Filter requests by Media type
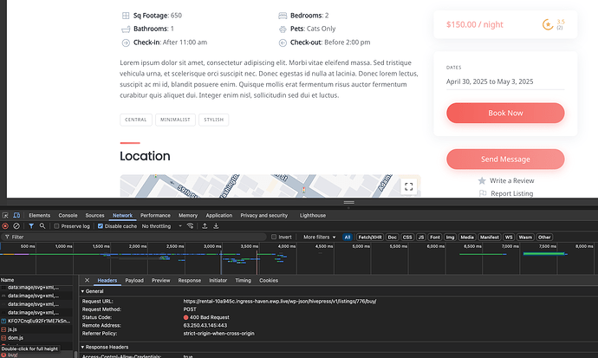This screenshot has width=598, height=358. [467, 238]
